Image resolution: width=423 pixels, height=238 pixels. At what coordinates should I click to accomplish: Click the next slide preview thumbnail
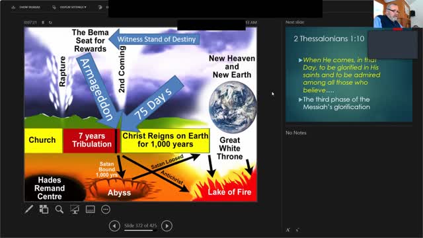point(349,75)
